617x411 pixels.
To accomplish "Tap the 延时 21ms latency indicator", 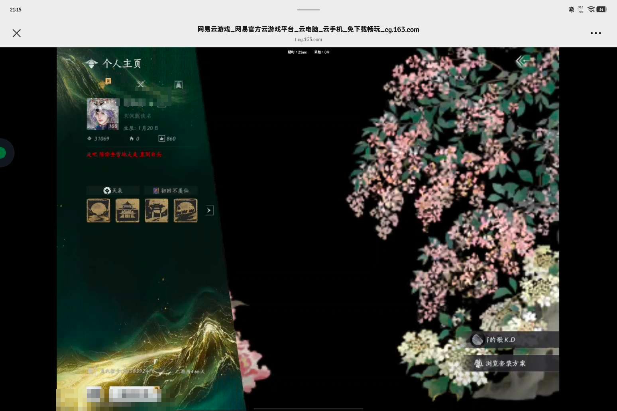I will coord(297,52).
